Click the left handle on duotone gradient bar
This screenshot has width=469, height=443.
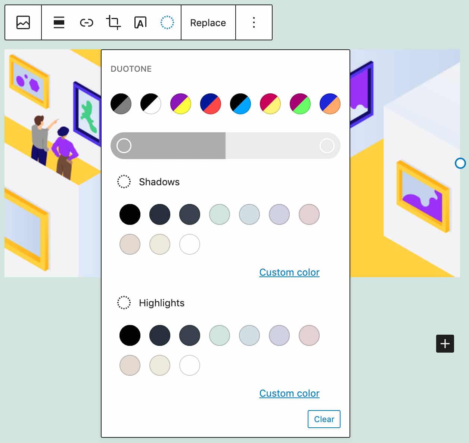[x=124, y=146]
